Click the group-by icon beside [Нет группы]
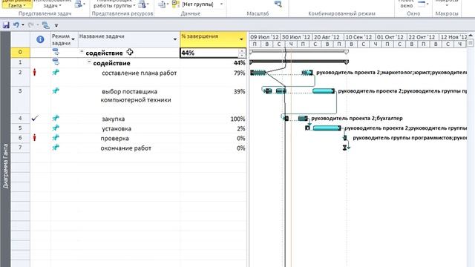 [x=176, y=4]
